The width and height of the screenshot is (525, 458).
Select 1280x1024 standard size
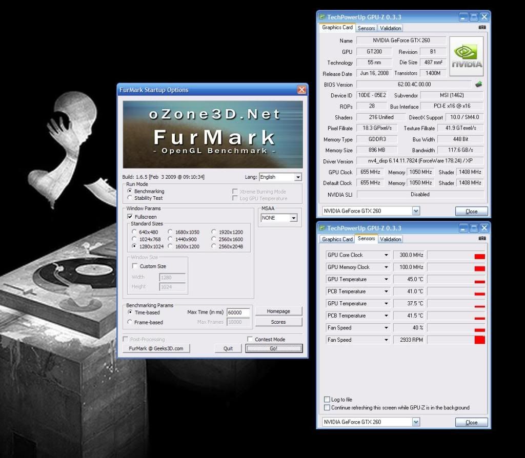tap(134, 246)
